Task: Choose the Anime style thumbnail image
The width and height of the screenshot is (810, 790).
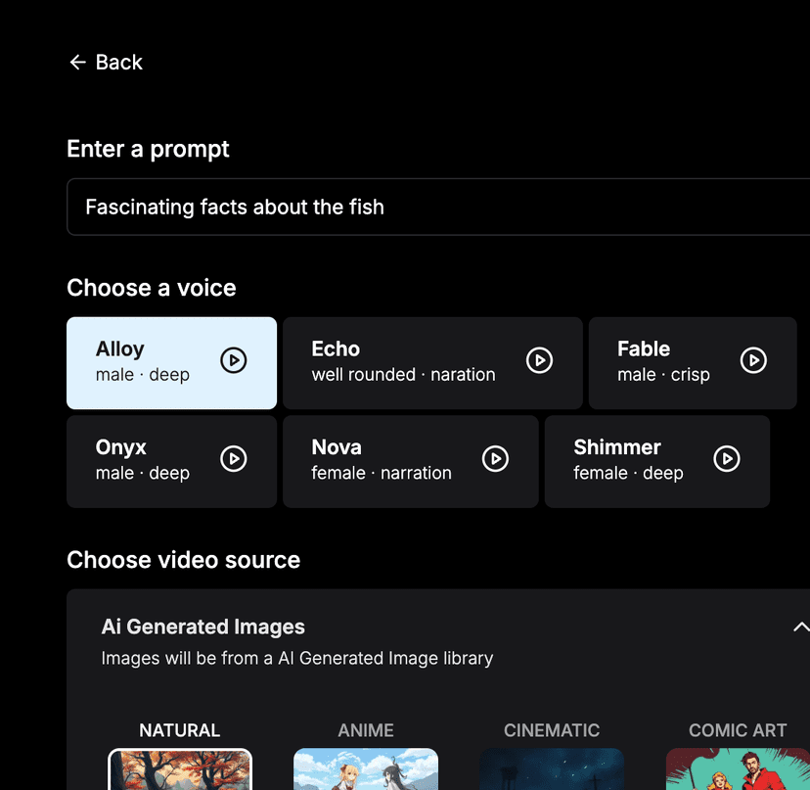Action: click(x=366, y=769)
